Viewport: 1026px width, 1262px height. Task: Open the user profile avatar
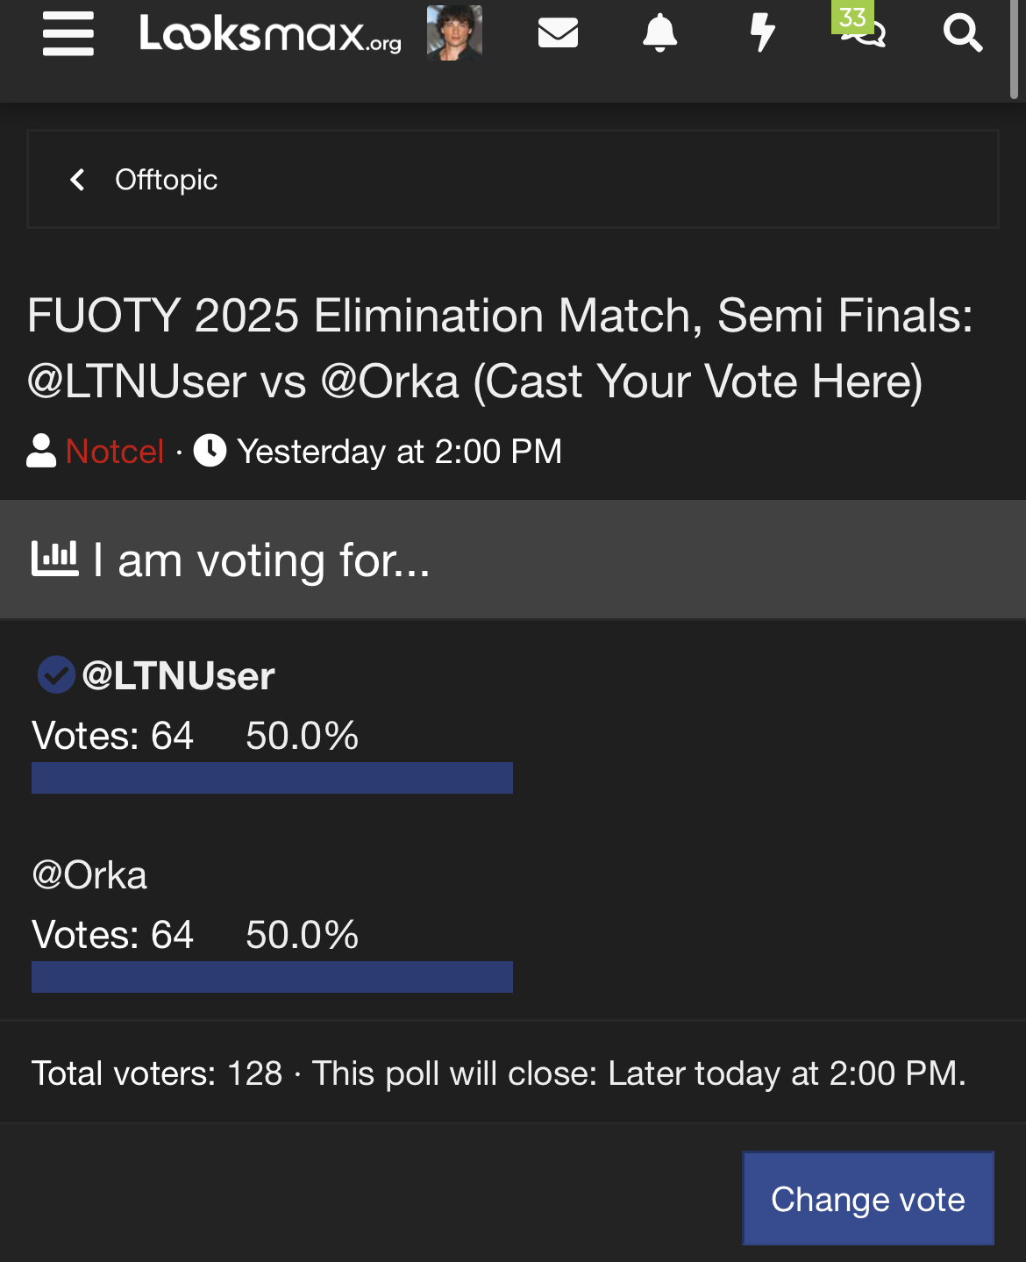click(454, 33)
